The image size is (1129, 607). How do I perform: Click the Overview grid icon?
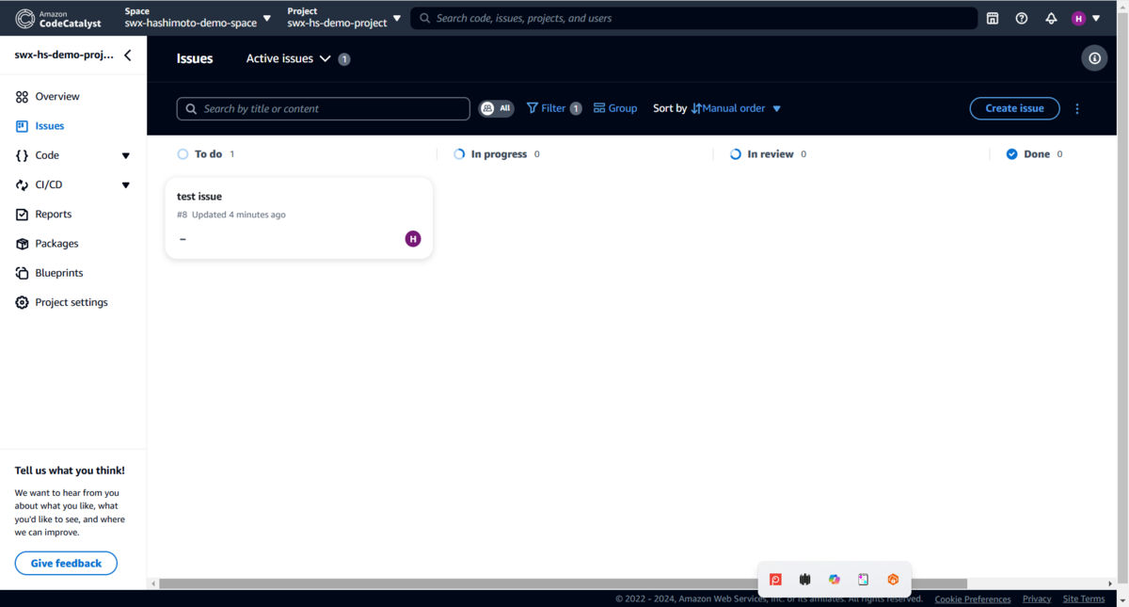[x=22, y=97]
